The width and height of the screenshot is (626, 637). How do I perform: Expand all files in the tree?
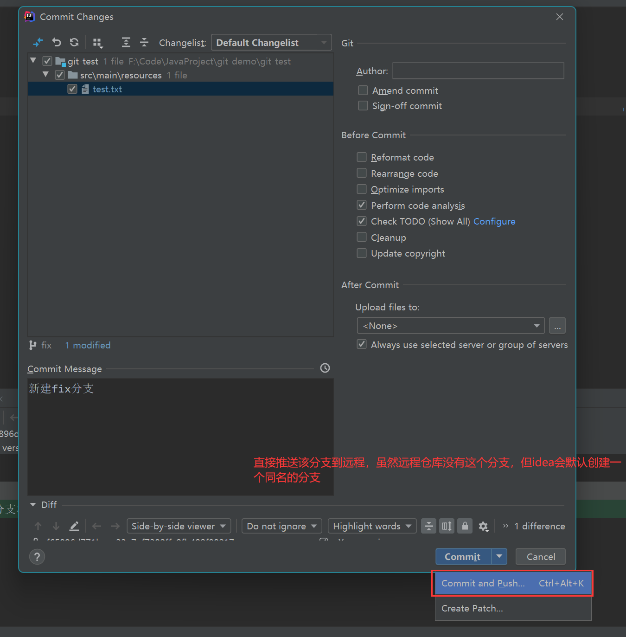pyautogui.click(x=126, y=42)
